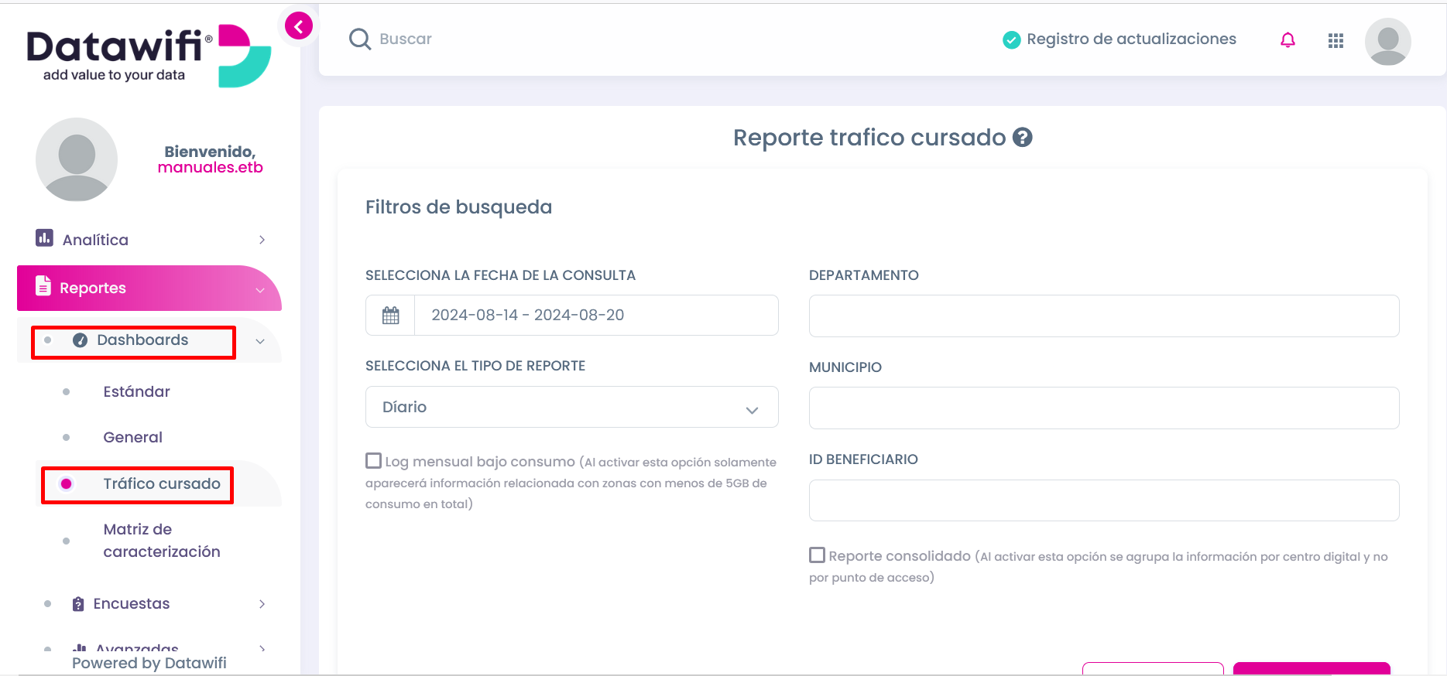
Task: Open the notifications bell
Action: tap(1288, 40)
